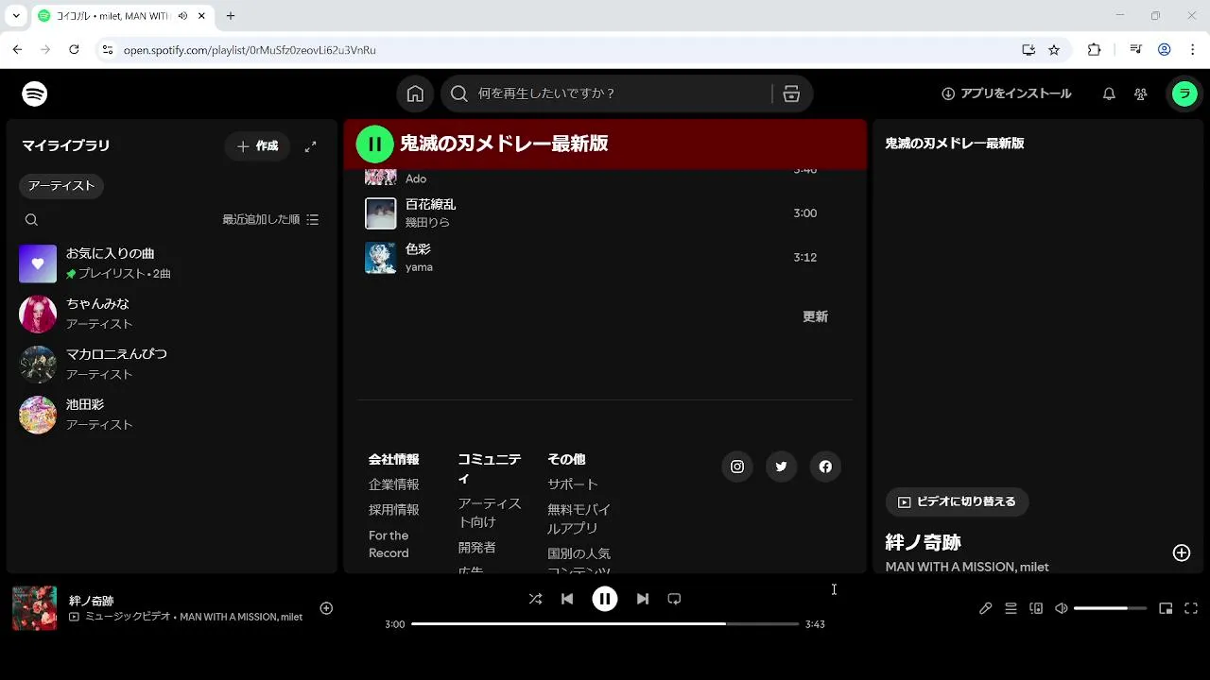The image size is (1210, 680).
Task: Open artist マカロニえんぴつ
Action: coord(171,365)
